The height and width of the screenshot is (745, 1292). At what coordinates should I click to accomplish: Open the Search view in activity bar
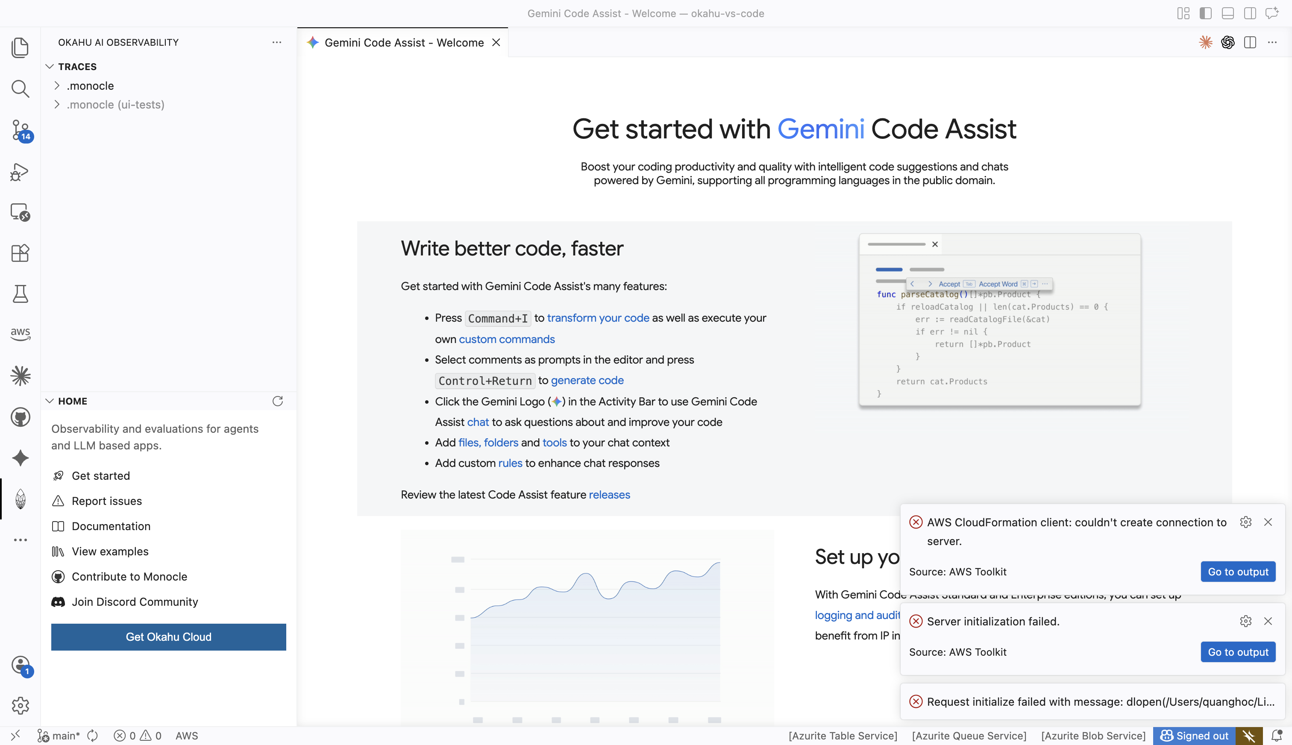(20, 88)
